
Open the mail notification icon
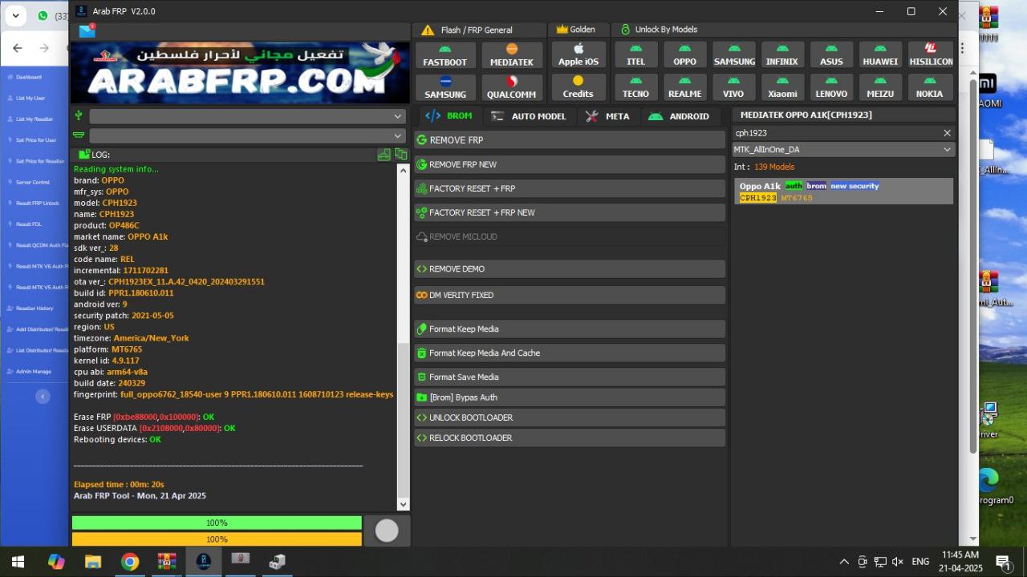point(87,31)
